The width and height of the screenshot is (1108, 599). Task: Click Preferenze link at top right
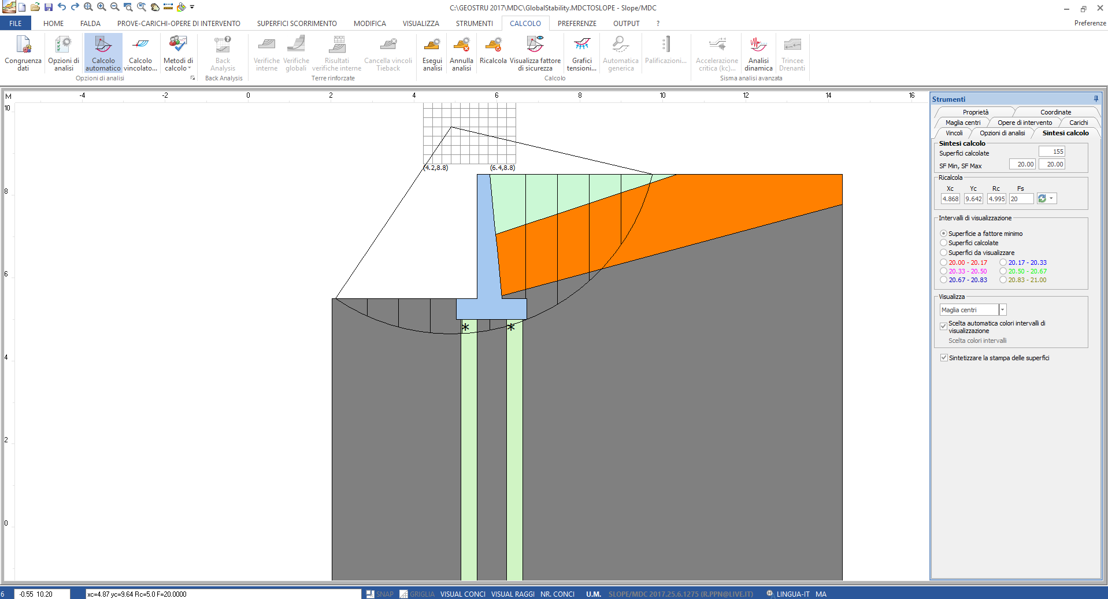click(1090, 23)
